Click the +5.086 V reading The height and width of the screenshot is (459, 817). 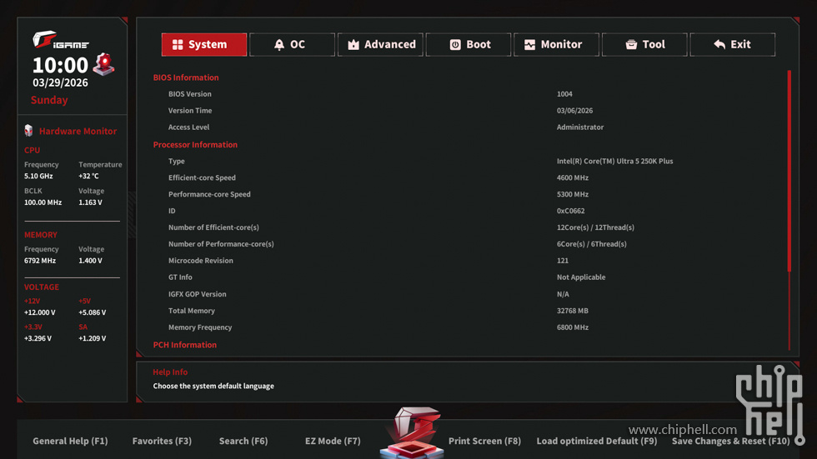(x=93, y=312)
